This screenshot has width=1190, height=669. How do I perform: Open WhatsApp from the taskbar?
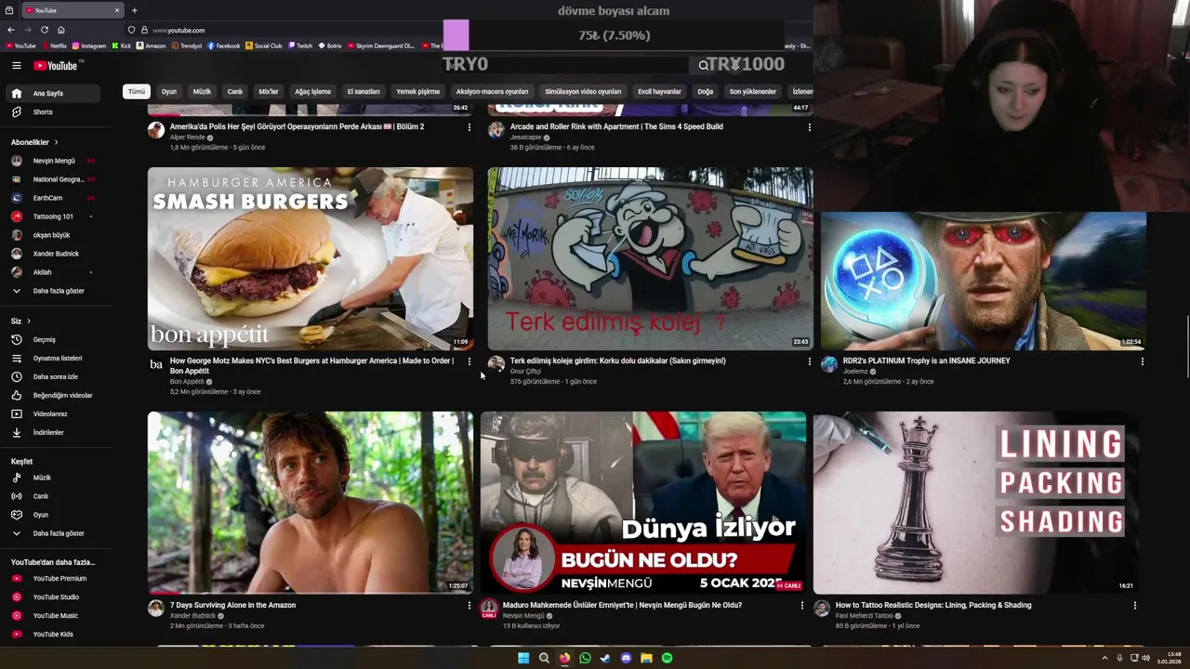pyautogui.click(x=585, y=658)
